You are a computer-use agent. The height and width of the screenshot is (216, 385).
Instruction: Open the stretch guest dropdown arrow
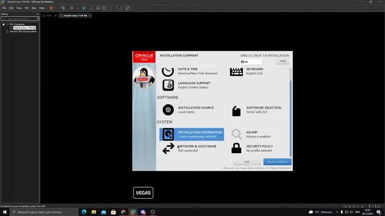click(132, 8)
